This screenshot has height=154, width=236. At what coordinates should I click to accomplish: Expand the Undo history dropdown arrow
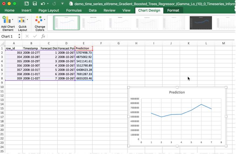(x=48, y=4)
